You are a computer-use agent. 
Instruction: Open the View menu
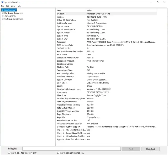click(13, 6)
